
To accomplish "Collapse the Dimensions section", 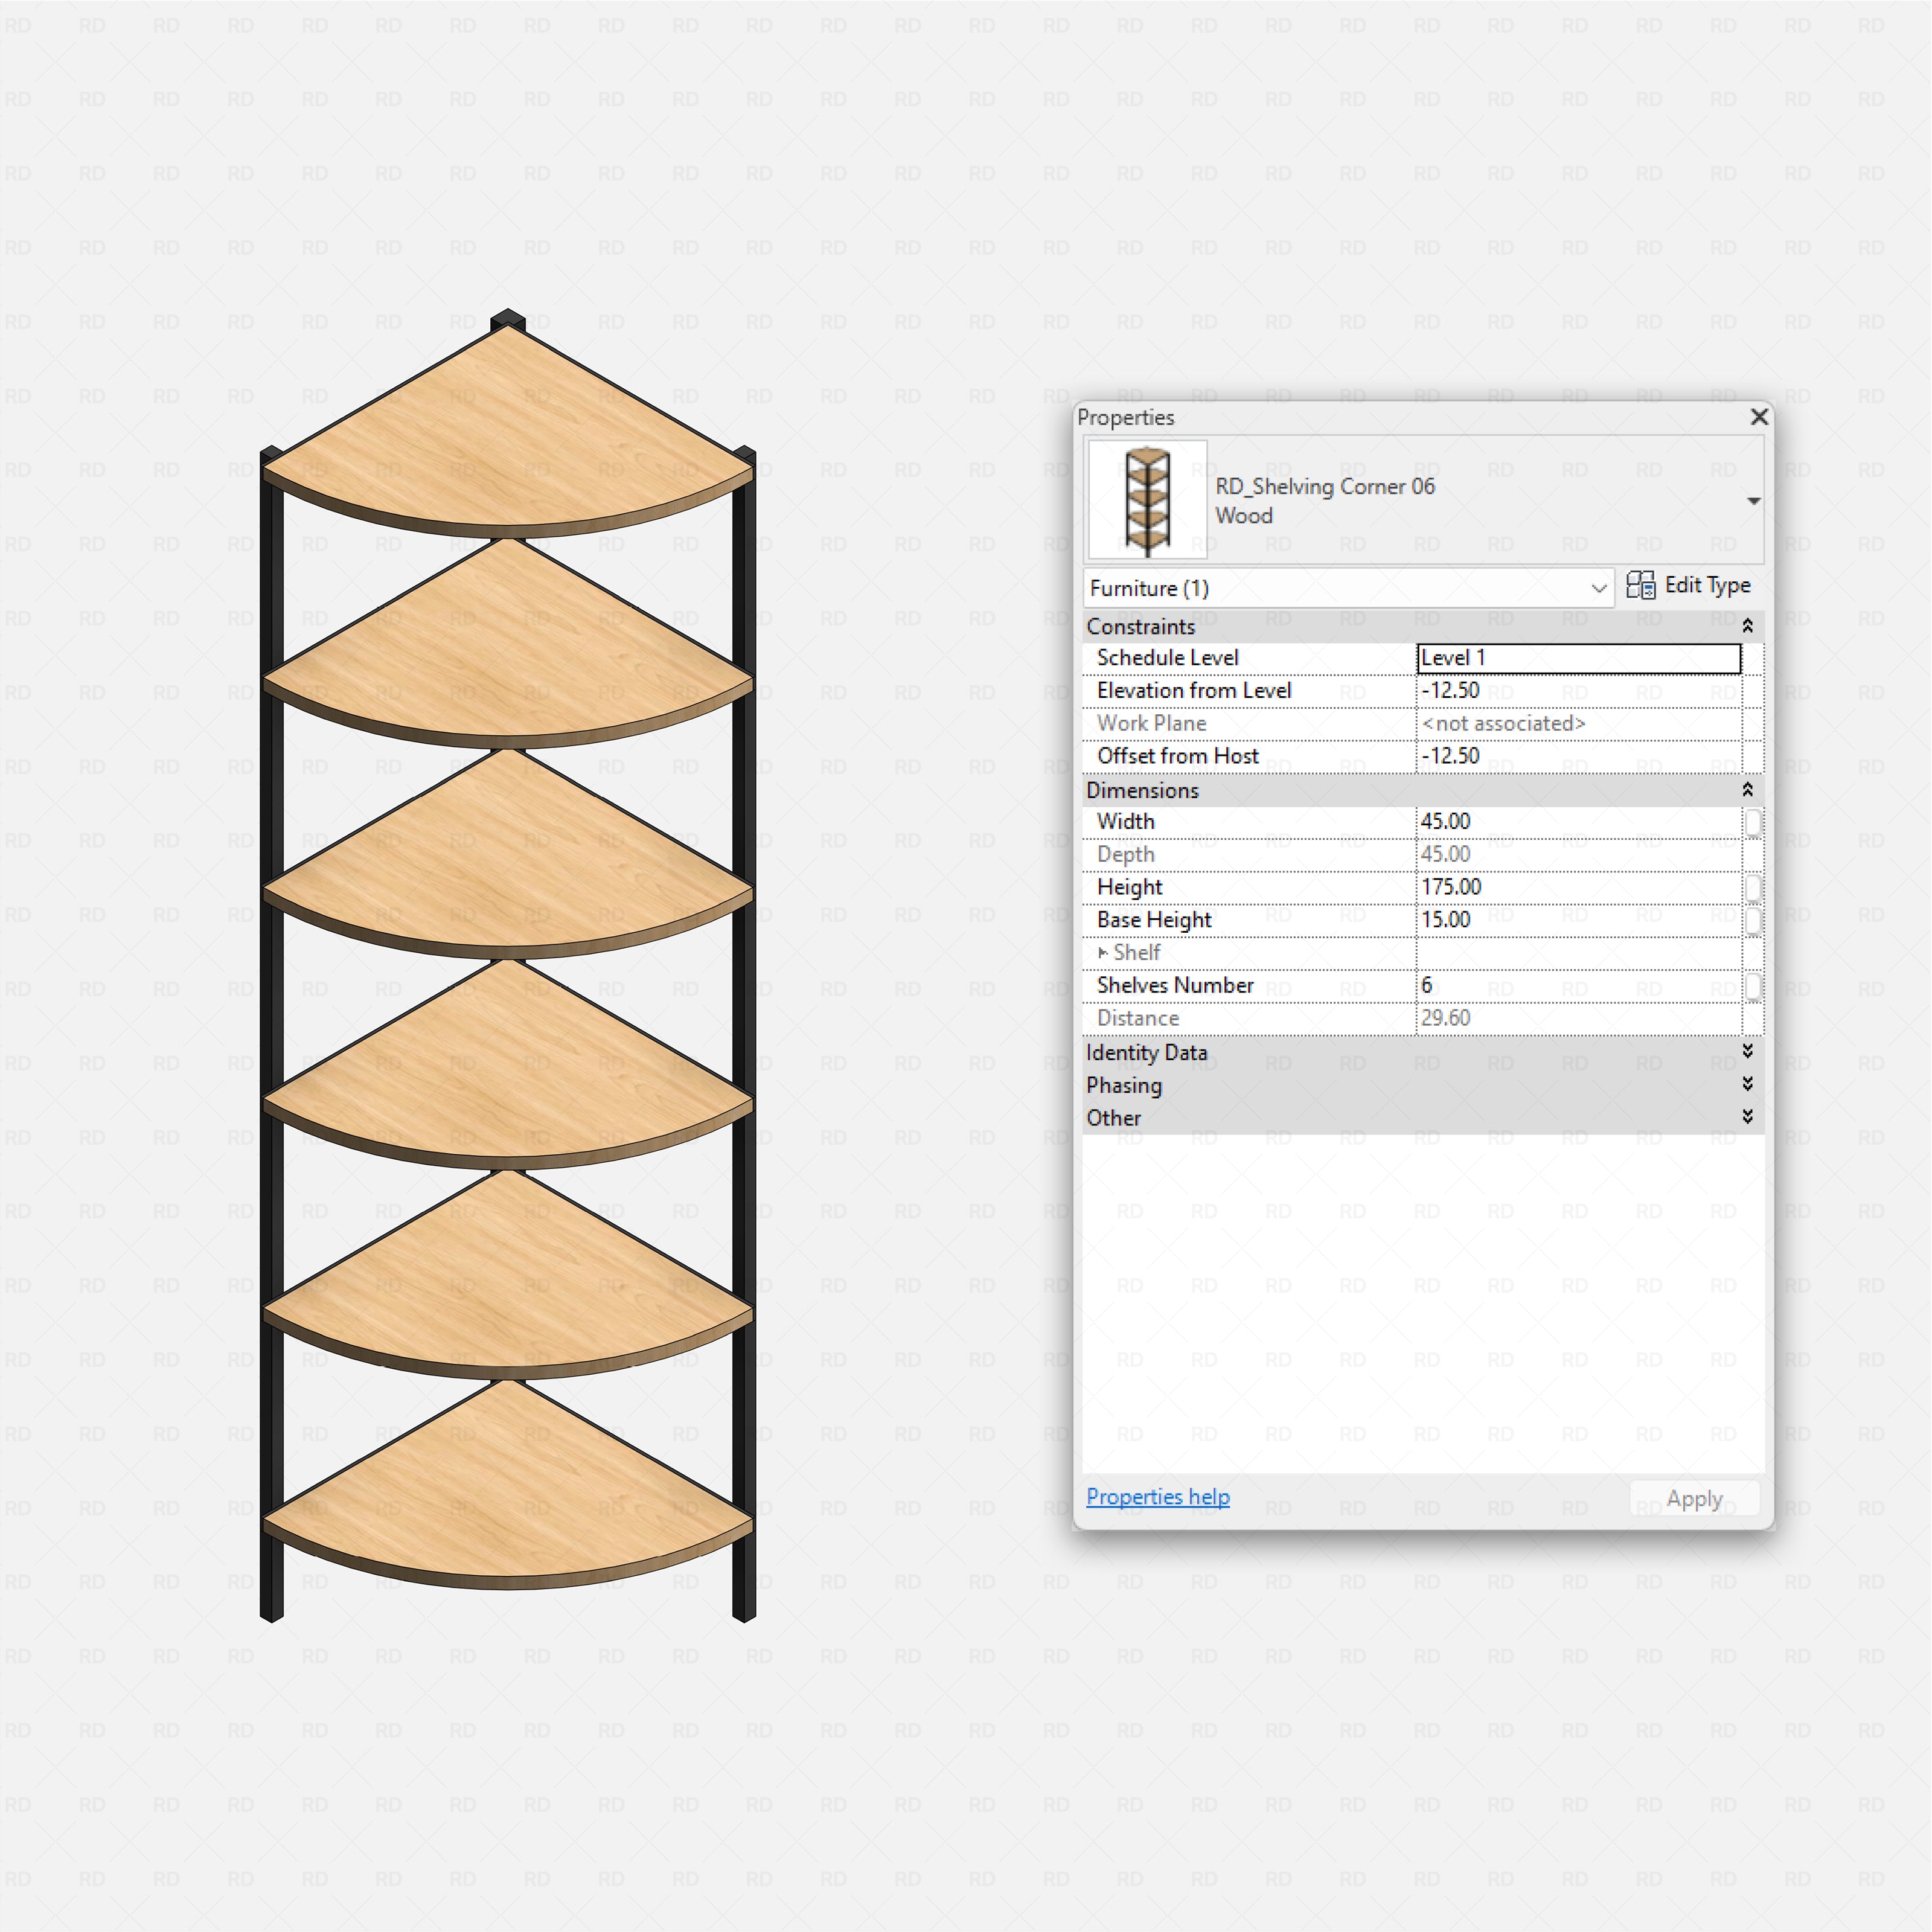I will click(x=1748, y=790).
